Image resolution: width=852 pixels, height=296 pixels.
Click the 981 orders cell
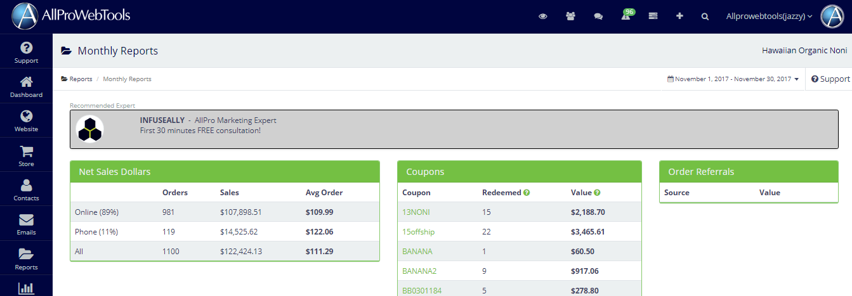click(x=169, y=212)
